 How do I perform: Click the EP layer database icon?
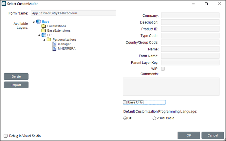coord(44,35)
